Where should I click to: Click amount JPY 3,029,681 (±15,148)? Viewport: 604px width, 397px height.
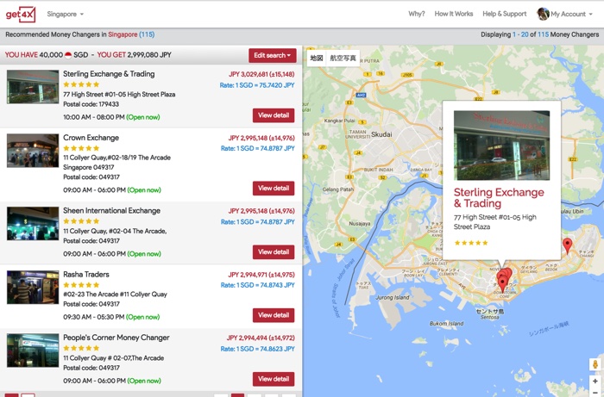[261, 74]
